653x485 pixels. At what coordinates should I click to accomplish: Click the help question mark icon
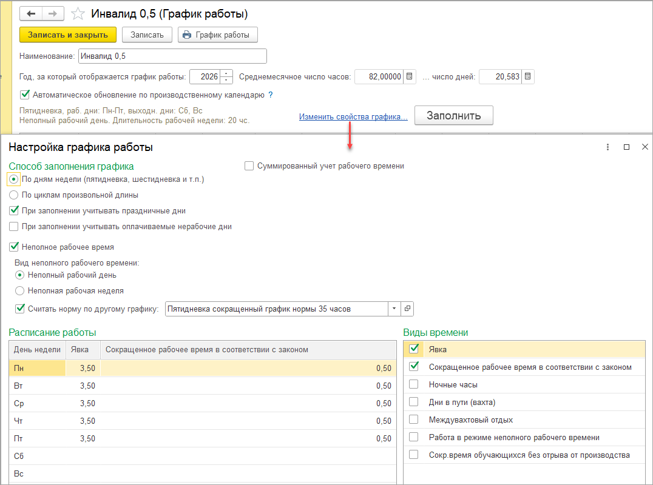pos(271,95)
